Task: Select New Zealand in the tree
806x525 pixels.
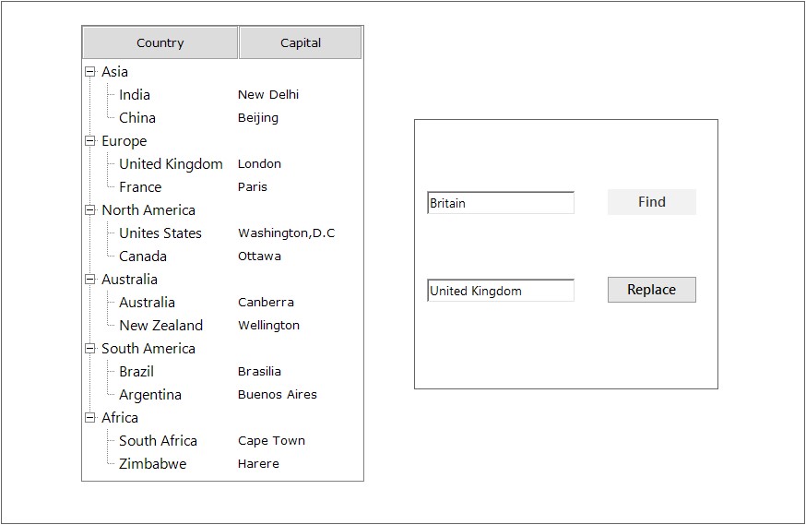Action: (160, 326)
